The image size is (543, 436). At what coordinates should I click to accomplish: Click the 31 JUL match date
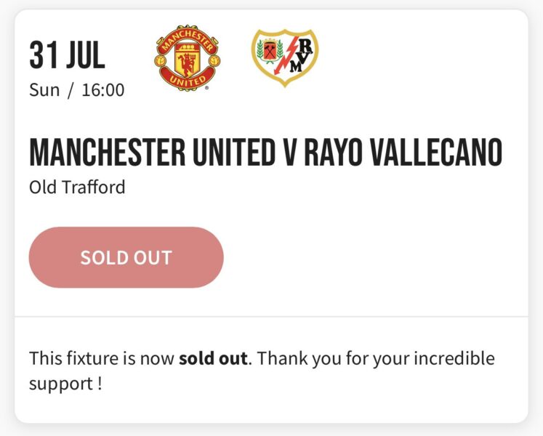(67, 54)
